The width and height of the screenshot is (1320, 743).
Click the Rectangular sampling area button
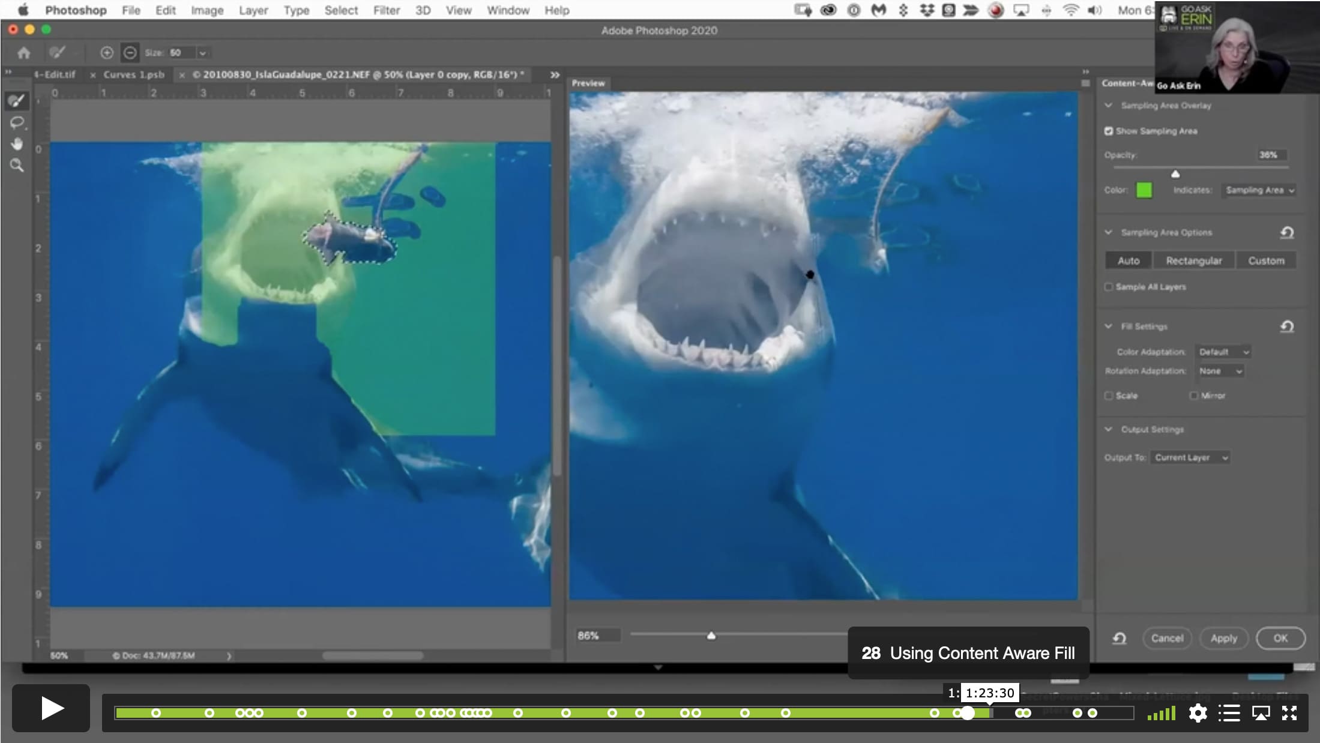click(1193, 260)
